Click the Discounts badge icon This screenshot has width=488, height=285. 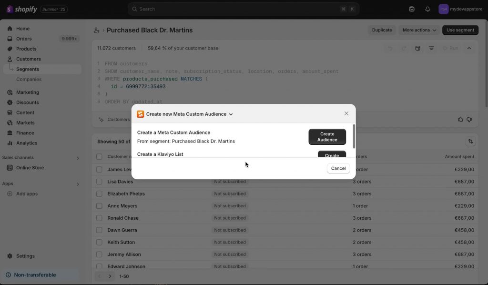(x=10, y=102)
